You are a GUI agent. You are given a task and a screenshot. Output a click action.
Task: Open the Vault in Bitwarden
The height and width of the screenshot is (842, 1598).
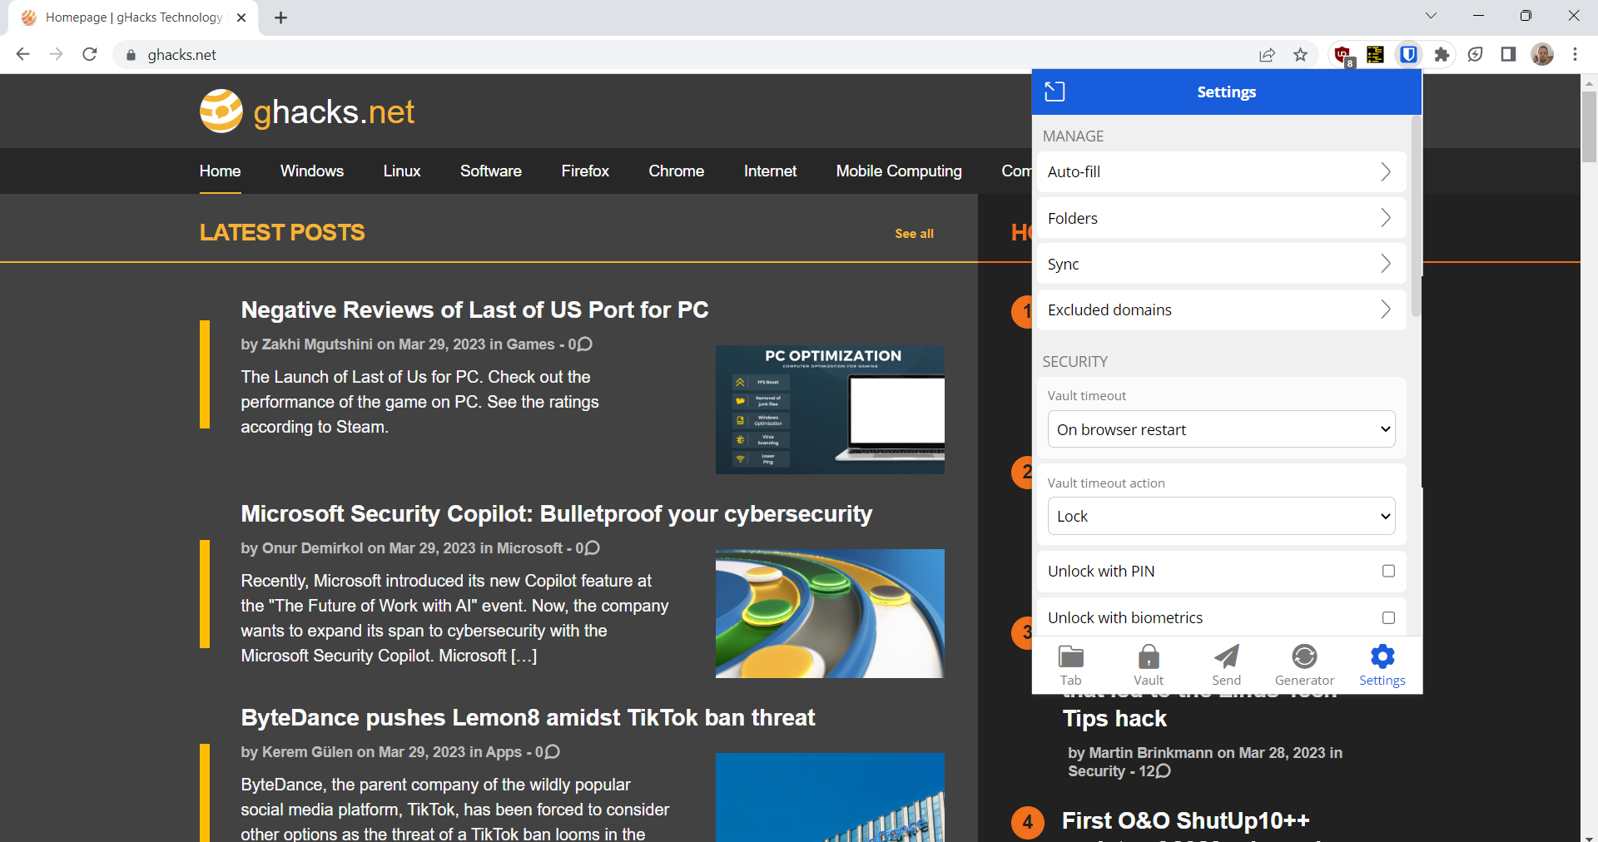click(1149, 664)
